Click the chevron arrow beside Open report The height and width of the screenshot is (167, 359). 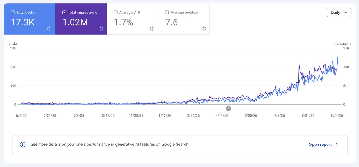click(x=337, y=145)
